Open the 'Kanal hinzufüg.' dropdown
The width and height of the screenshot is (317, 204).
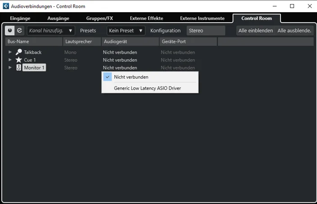[x=51, y=31]
